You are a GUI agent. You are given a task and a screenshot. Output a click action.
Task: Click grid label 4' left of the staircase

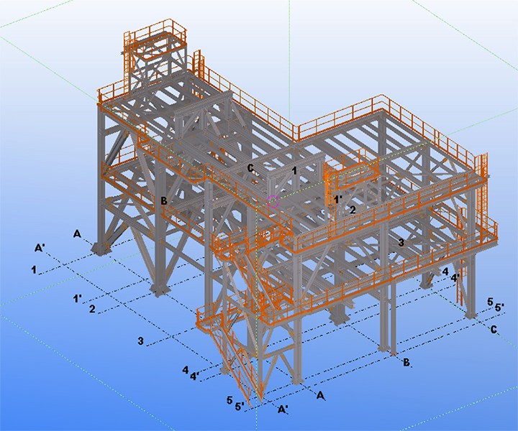click(x=194, y=376)
